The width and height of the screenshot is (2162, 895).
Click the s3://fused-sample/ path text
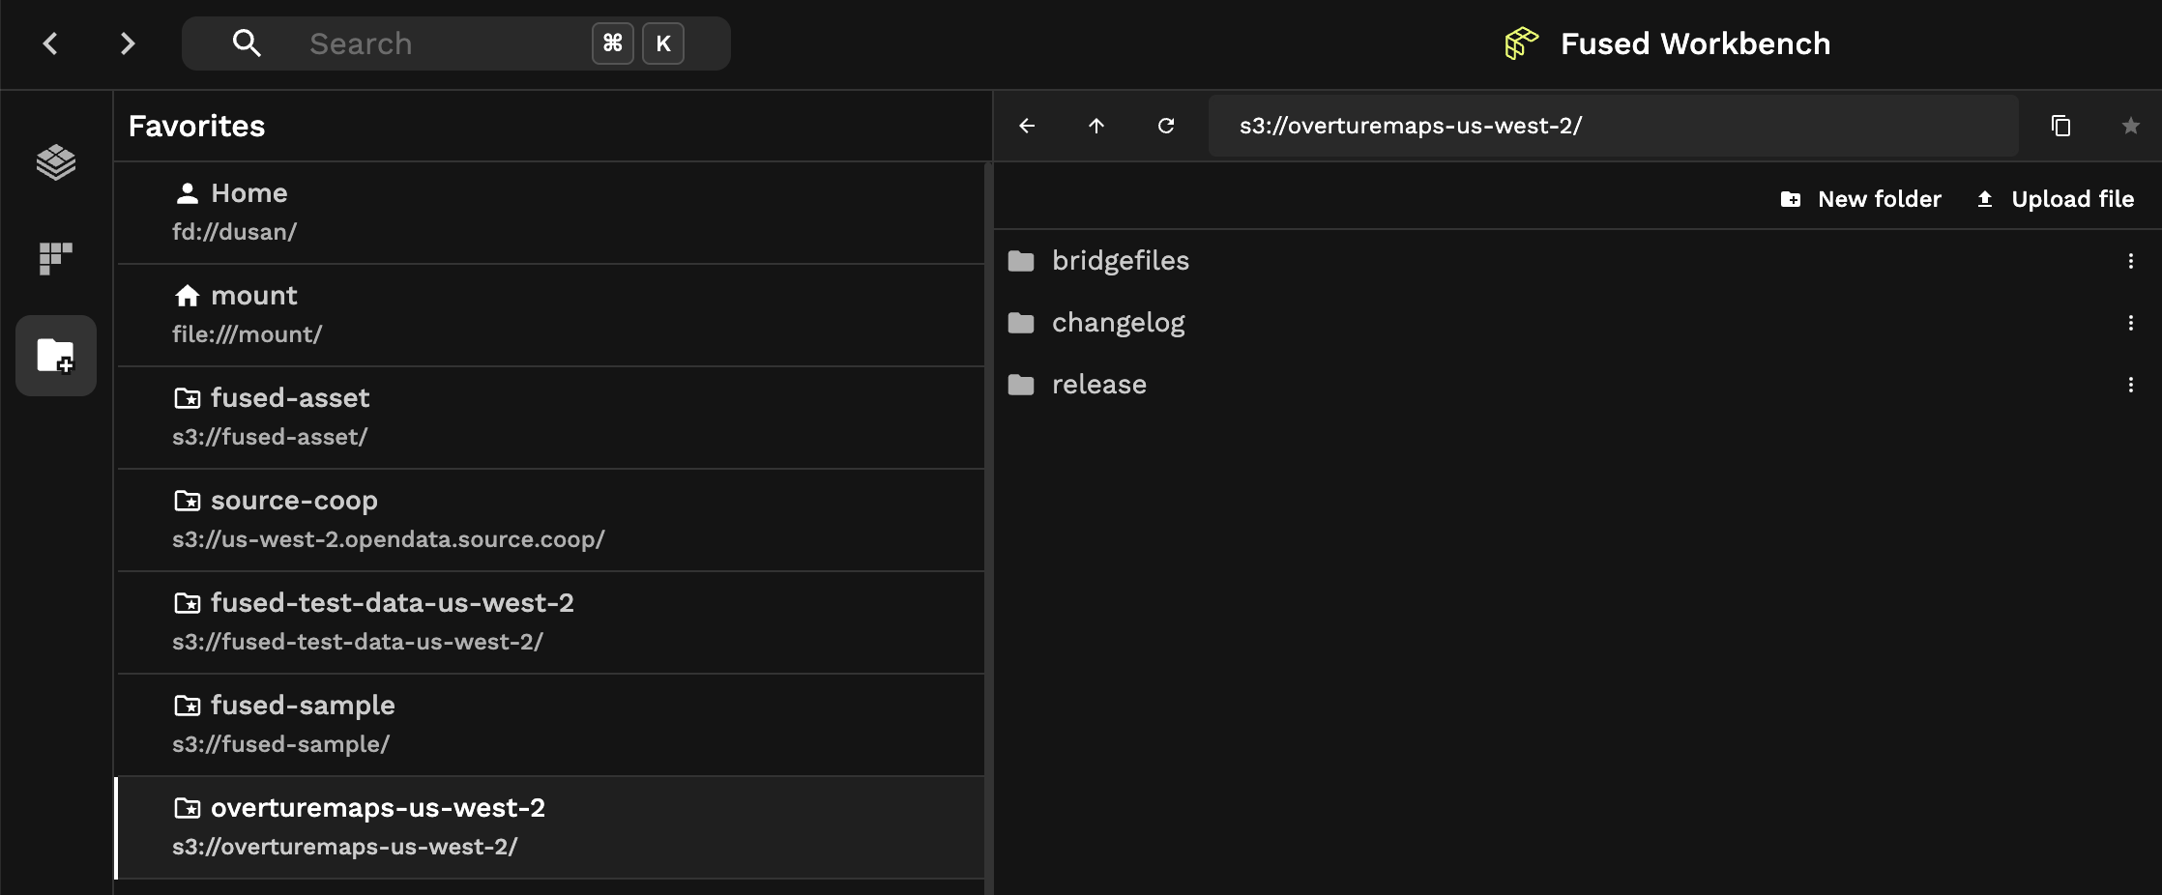point(280,744)
